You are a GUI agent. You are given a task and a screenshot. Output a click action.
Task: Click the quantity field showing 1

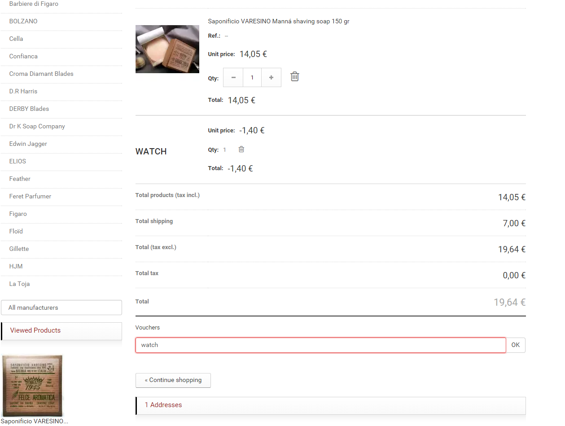tap(252, 78)
